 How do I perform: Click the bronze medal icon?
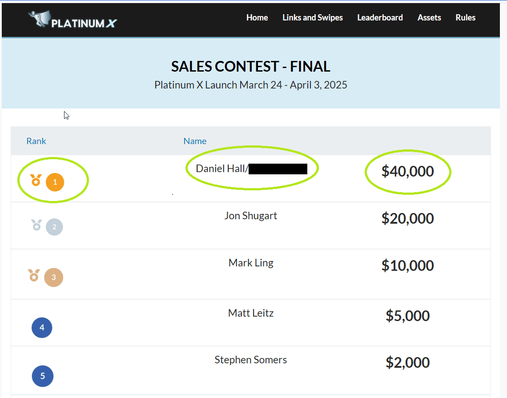tap(34, 275)
